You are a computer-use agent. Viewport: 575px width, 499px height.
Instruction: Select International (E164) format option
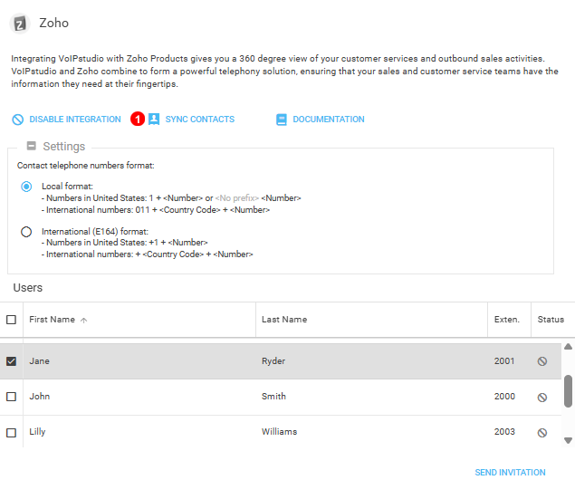point(26,232)
